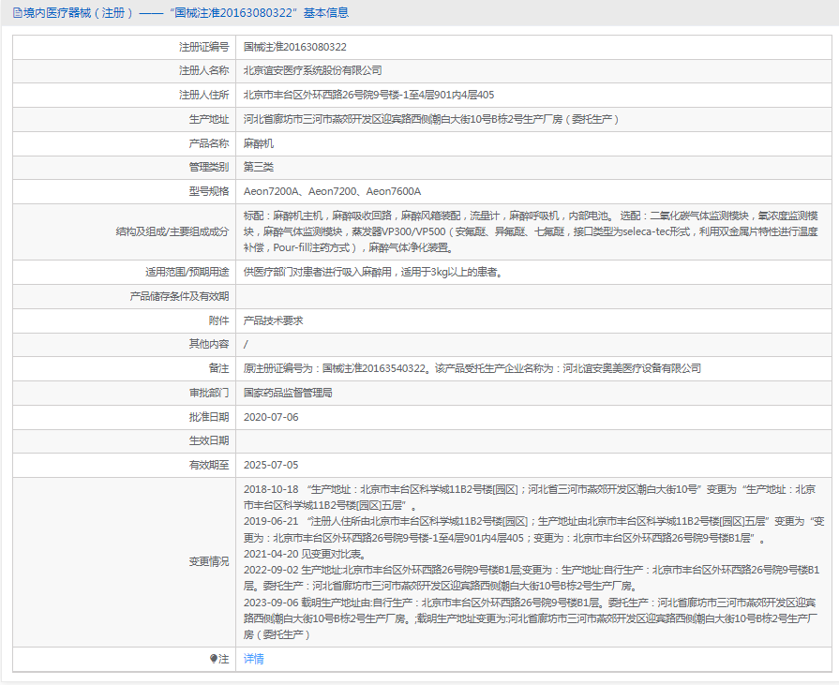Click the 变更情况 row label
This screenshot has height=685, width=839.
click(209, 562)
